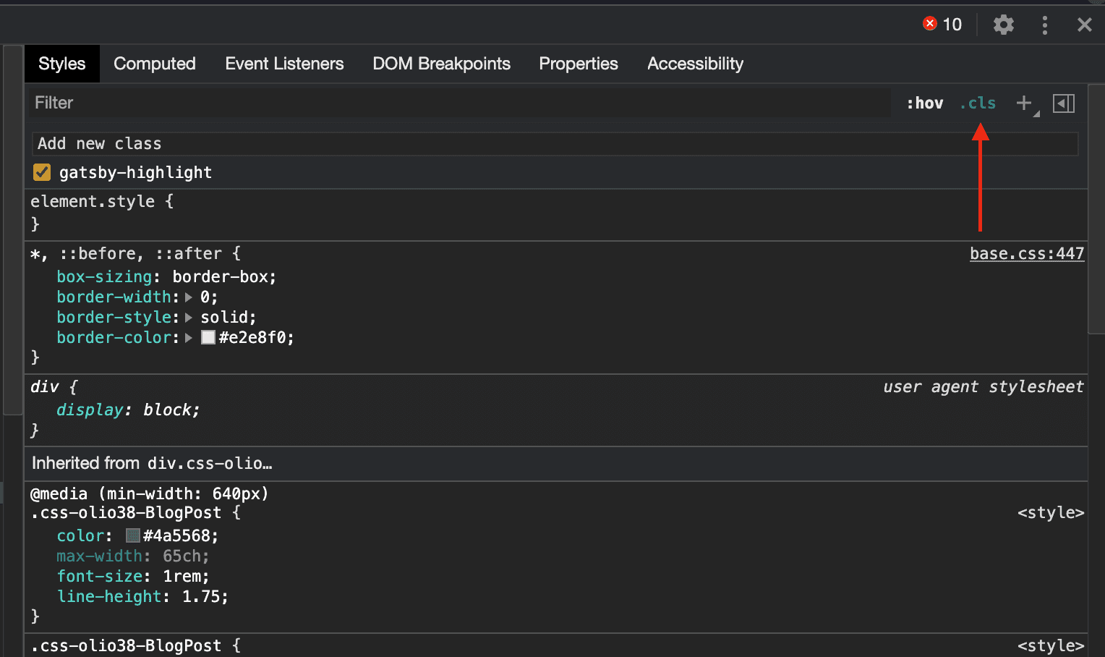The height and width of the screenshot is (657, 1105).
Task: Switch to the Computed tab
Action: coord(155,64)
